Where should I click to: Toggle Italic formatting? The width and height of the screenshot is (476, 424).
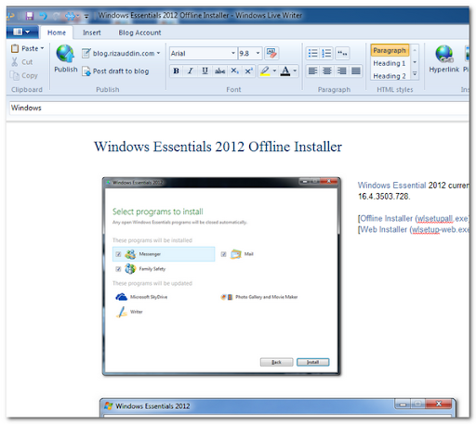(x=191, y=71)
